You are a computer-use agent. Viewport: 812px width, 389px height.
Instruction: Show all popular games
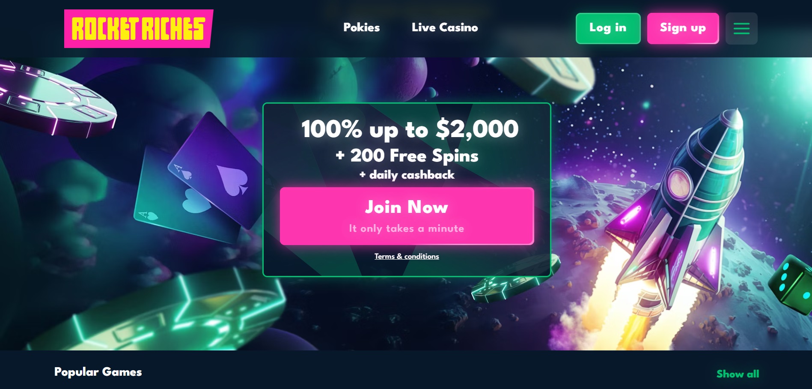click(738, 374)
